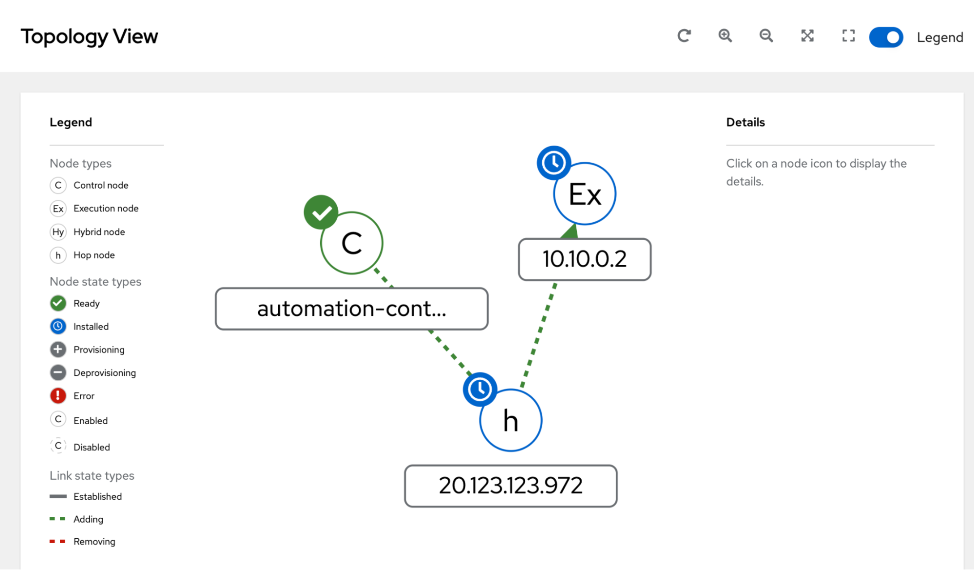The width and height of the screenshot is (974, 570).
Task: Click the Execution node legend icon
Action: (58, 209)
